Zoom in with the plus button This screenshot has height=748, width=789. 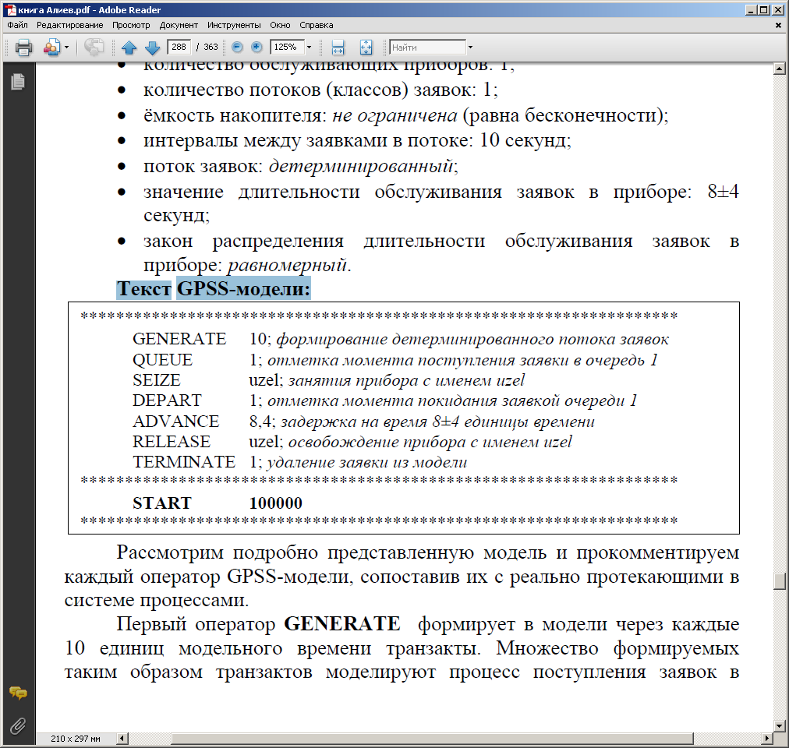coord(257,47)
